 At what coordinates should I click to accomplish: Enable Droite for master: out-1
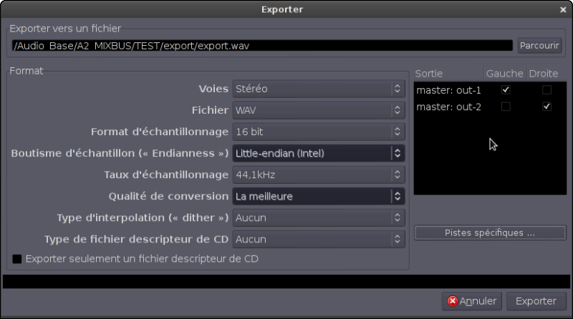click(x=546, y=90)
